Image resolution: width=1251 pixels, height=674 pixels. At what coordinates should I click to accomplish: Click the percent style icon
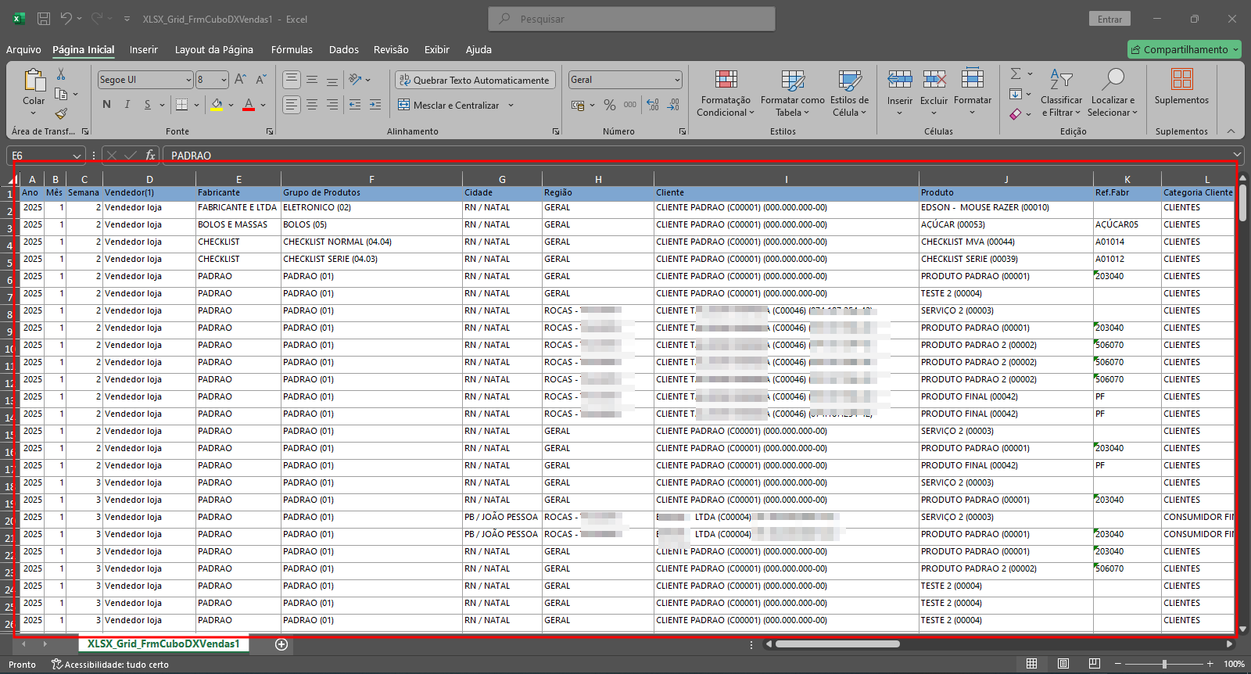coord(610,105)
